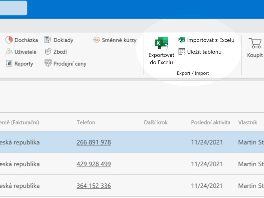This screenshot has width=264, height=198.
Task: Open phone link 364 152 336
Action: (x=94, y=186)
